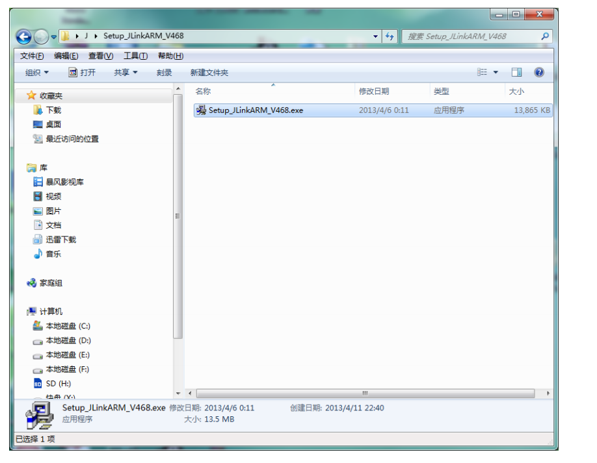
Task: Expand address bar previous locations dropdown
Action: click(x=375, y=36)
